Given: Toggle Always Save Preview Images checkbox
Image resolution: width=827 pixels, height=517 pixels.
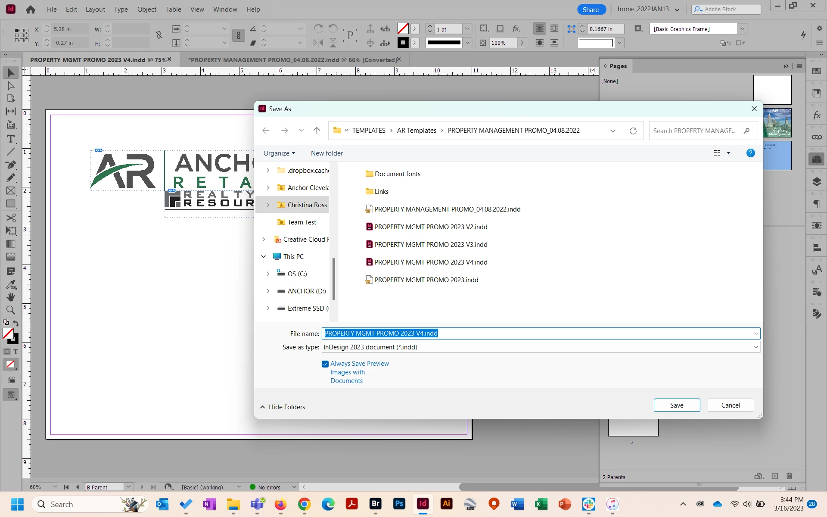Looking at the screenshot, I should [x=325, y=364].
